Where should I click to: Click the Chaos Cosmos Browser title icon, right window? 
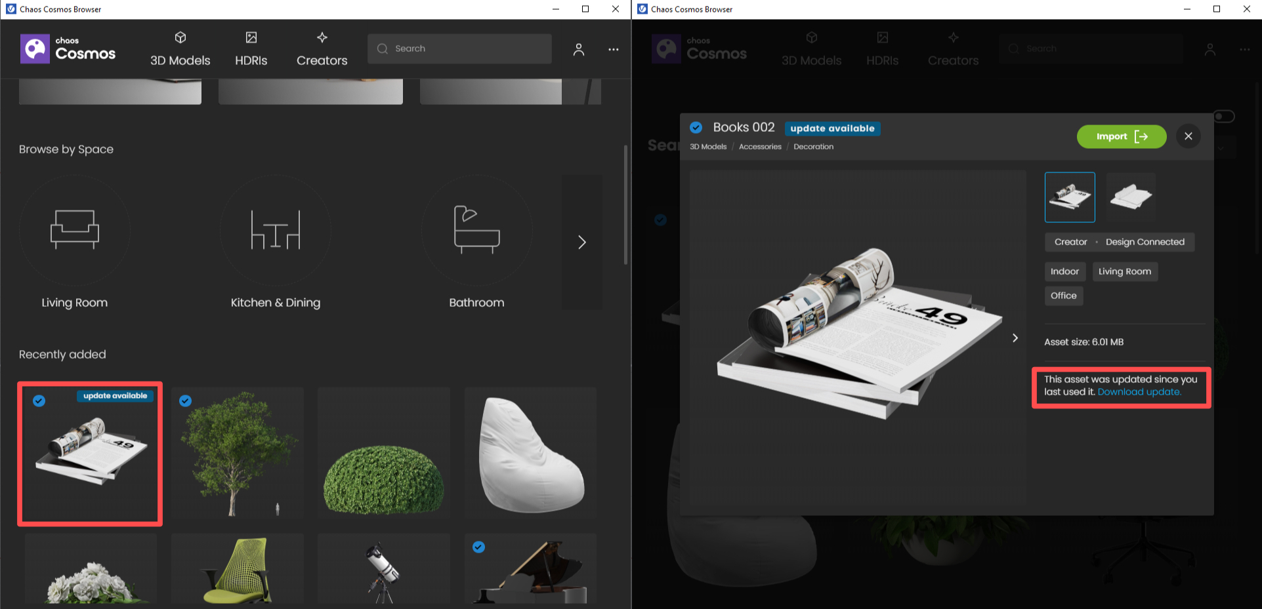coord(642,9)
